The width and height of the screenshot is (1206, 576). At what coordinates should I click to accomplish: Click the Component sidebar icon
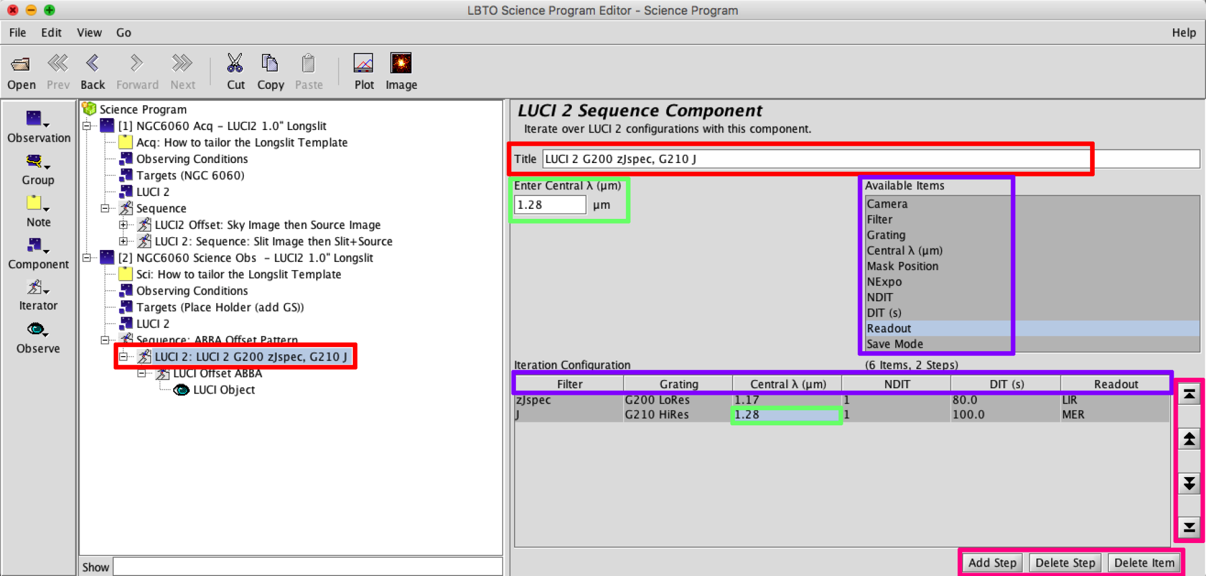click(x=37, y=245)
